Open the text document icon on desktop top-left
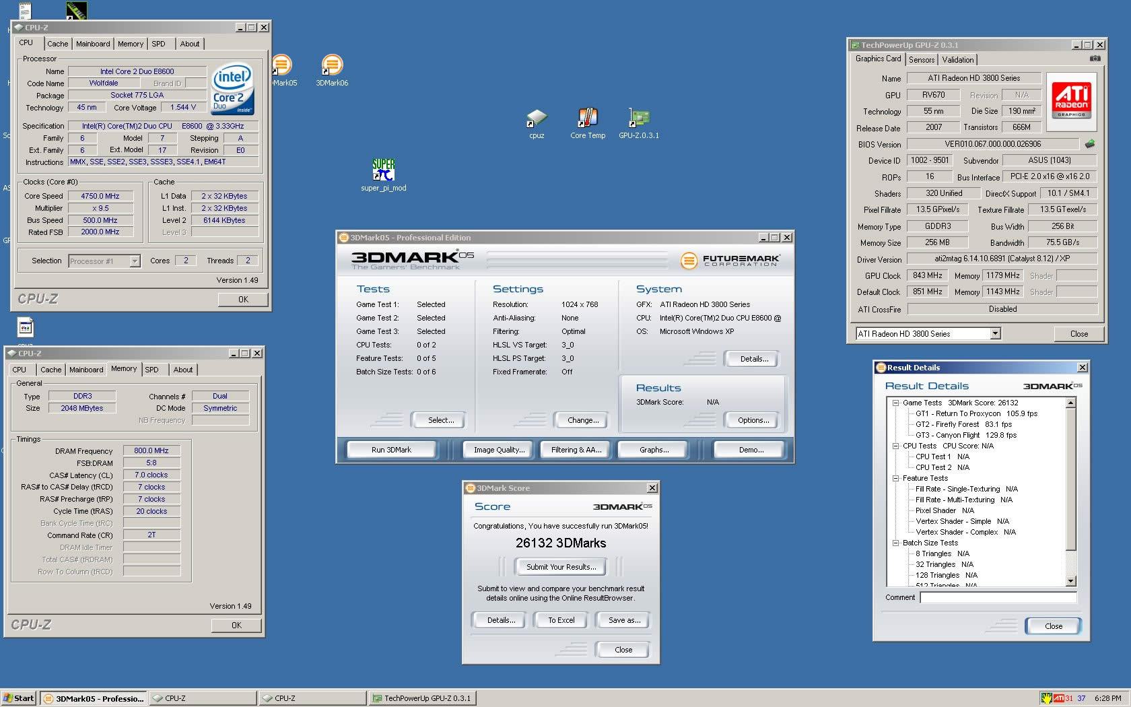1131x707 pixels. point(25,9)
